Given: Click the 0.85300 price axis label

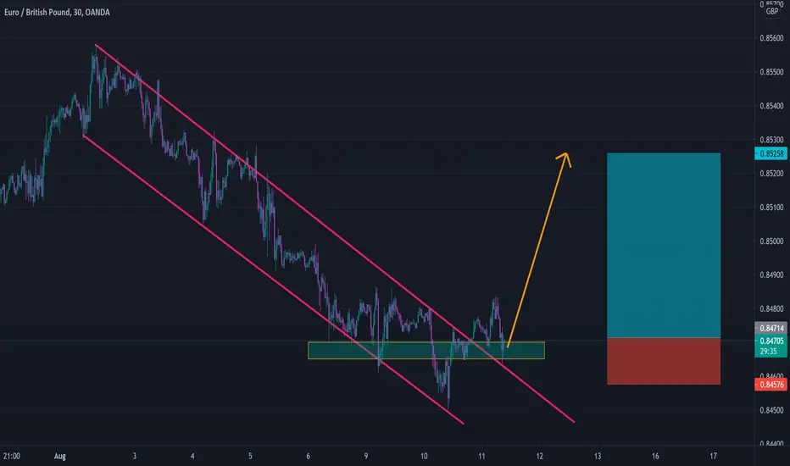Looking at the screenshot, I should click(x=771, y=140).
